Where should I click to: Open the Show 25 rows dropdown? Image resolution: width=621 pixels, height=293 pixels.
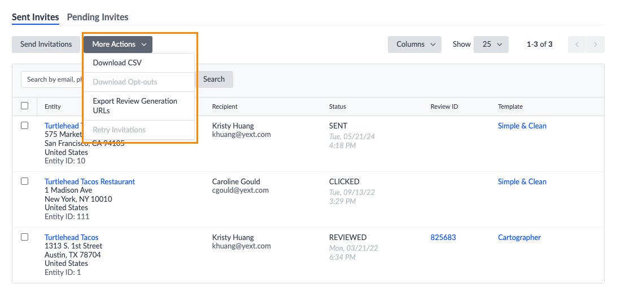pos(491,45)
